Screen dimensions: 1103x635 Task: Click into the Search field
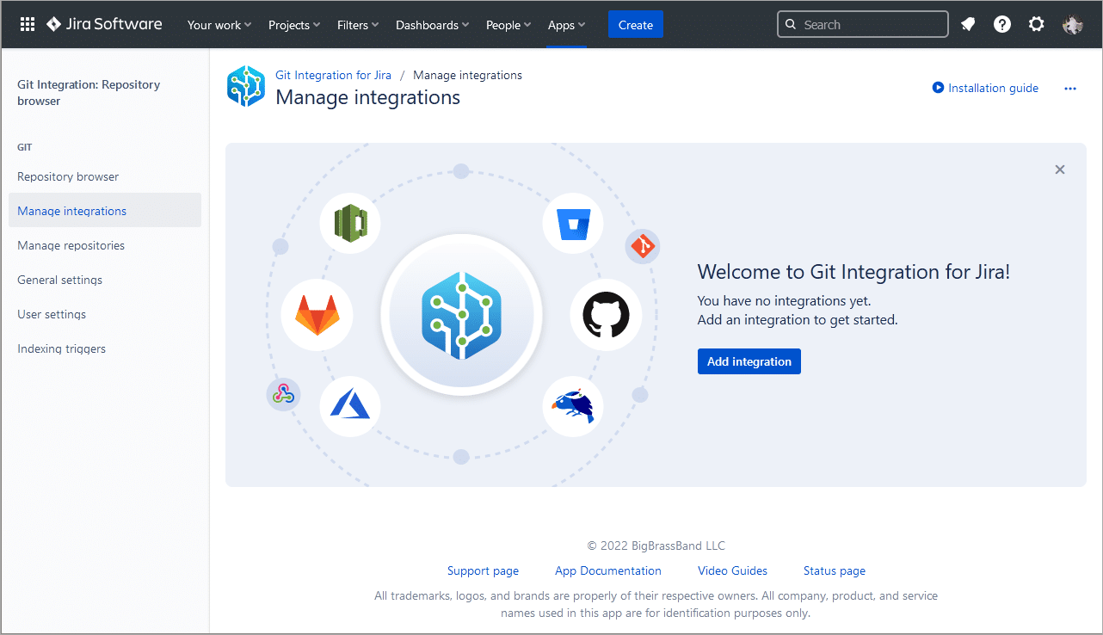click(x=869, y=25)
